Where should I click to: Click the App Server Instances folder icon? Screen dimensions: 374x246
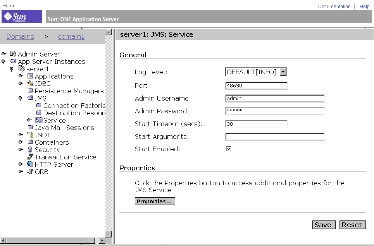(x=13, y=61)
